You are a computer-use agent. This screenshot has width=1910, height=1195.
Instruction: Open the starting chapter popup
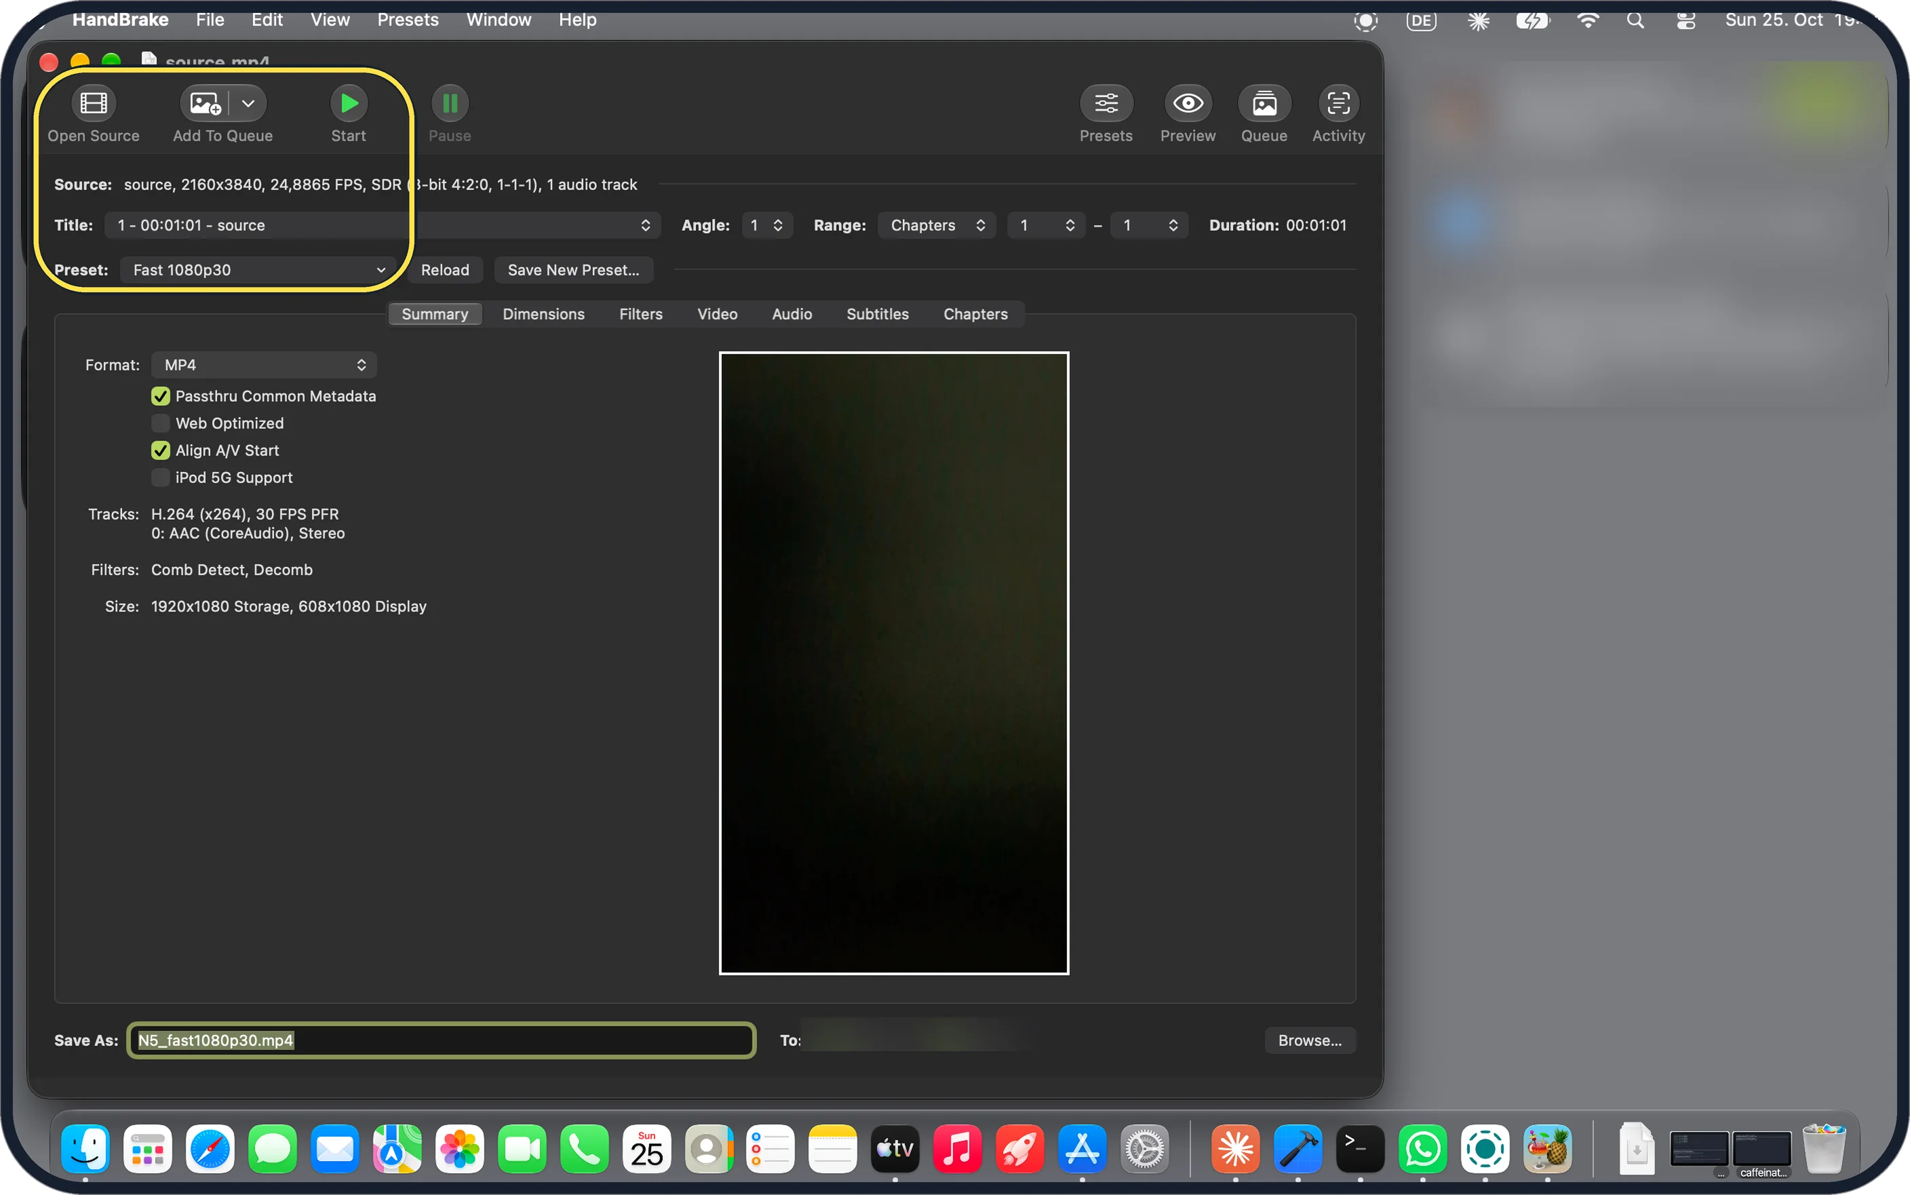click(x=1045, y=225)
